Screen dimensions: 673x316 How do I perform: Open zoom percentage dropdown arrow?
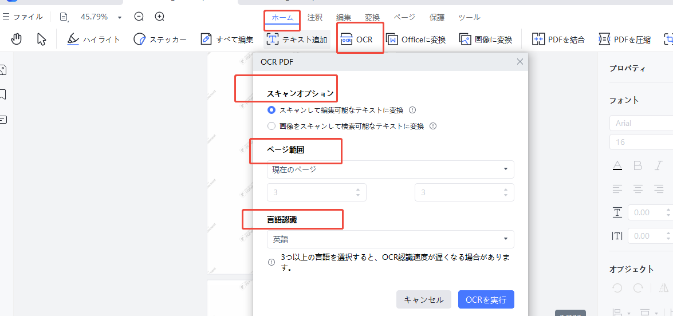coord(120,18)
